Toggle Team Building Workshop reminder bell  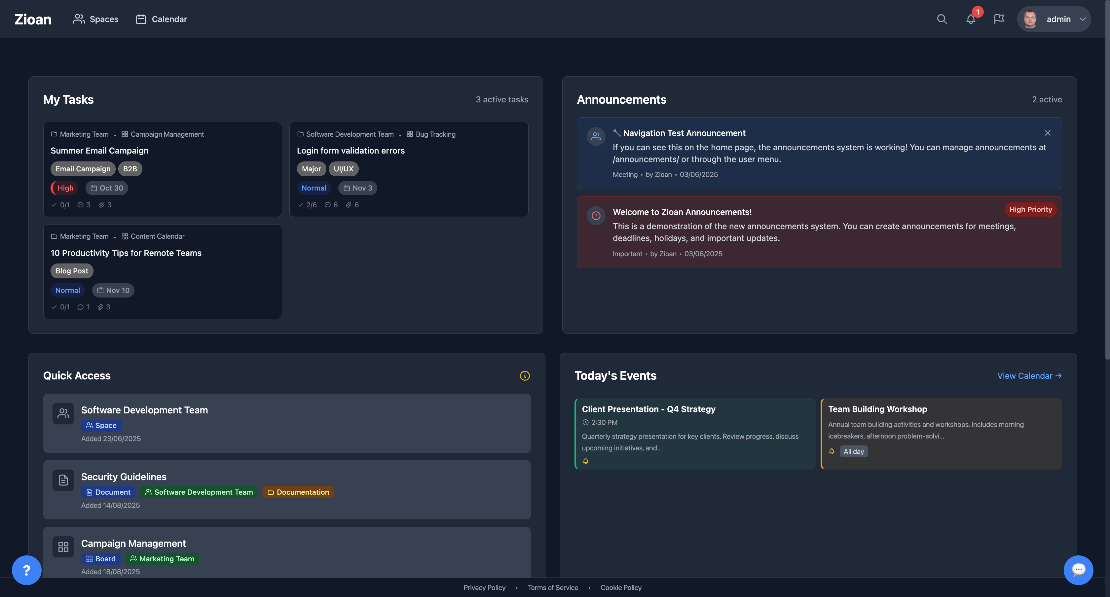tap(832, 451)
